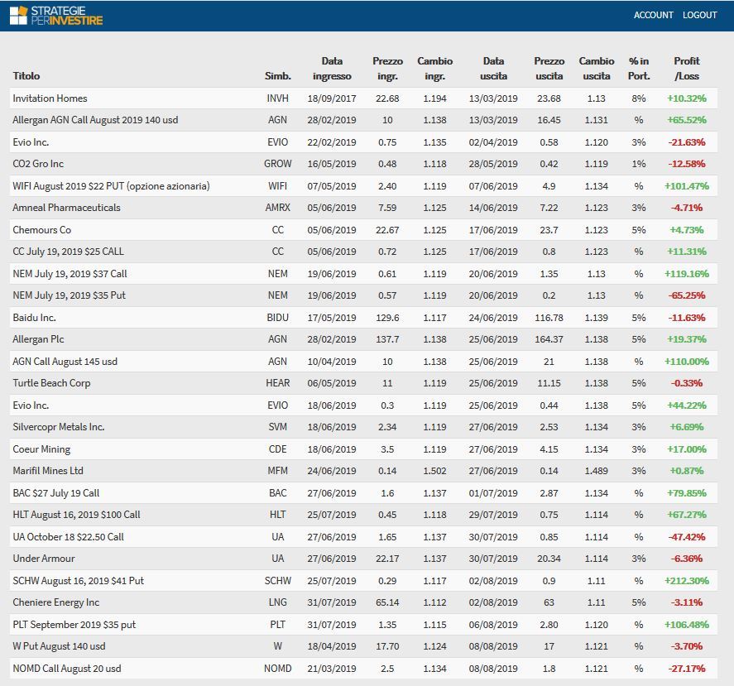
Task: Click the +79.85% profit value
Action: click(x=687, y=493)
